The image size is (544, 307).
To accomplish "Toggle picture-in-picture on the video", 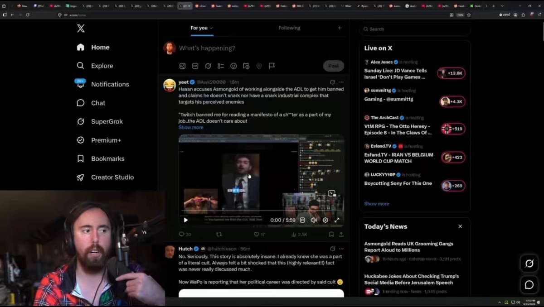I will click(x=332, y=193).
